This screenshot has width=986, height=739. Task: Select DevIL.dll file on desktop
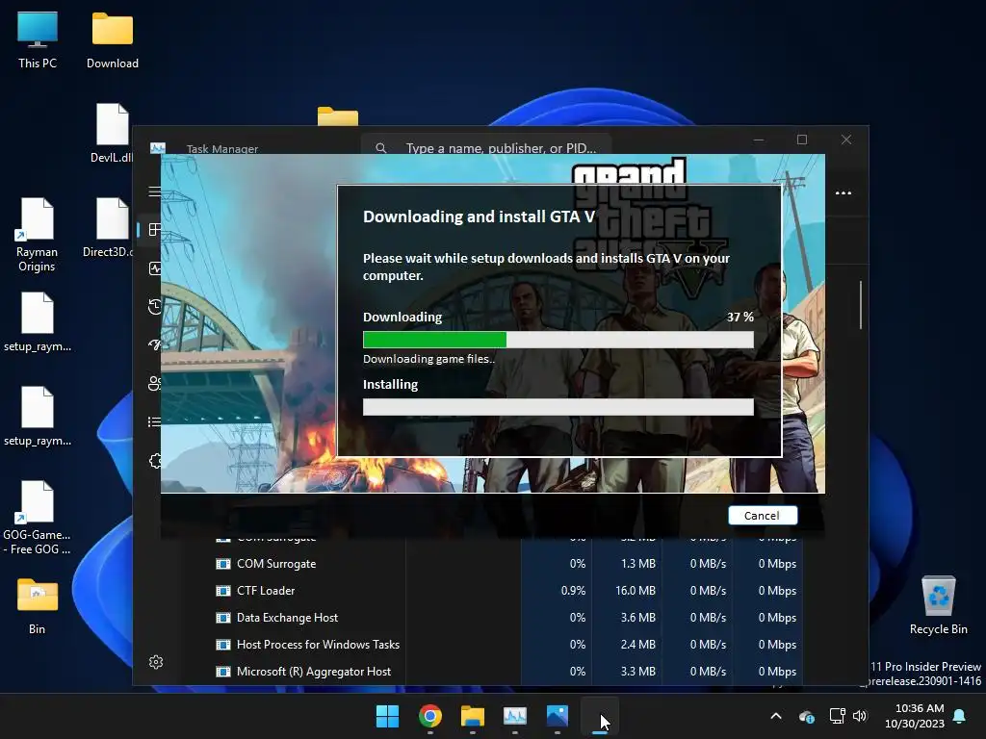[112, 133]
